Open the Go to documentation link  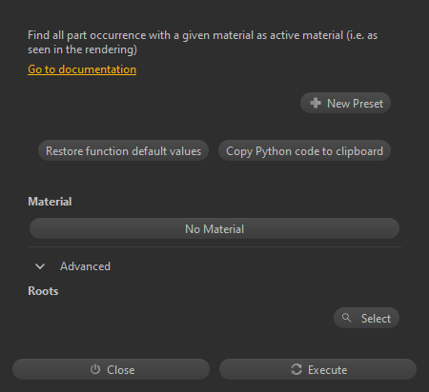click(x=82, y=69)
